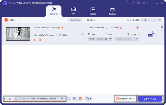
Task: Switch to the MV tab
Action: click(x=73, y=11)
